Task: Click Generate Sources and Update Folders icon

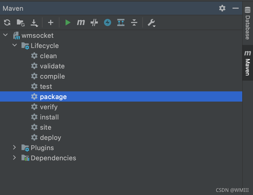Action: point(21,23)
